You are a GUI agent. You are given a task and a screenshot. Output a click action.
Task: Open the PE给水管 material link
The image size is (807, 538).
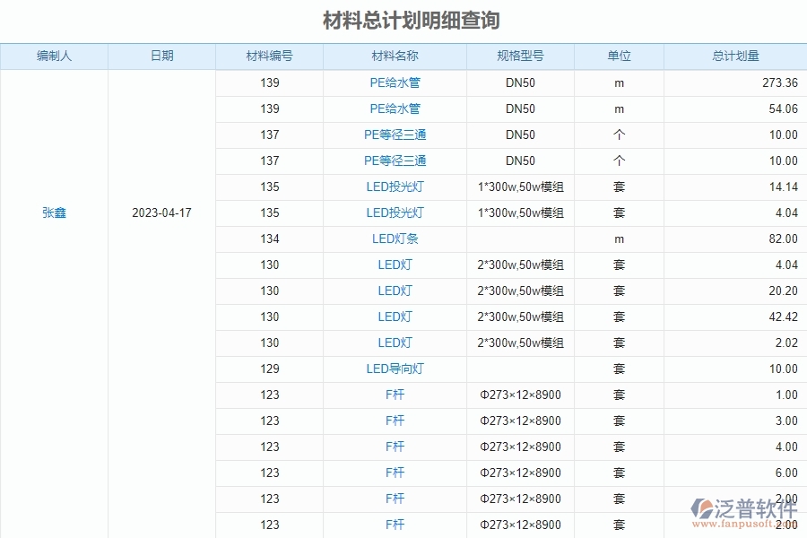coord(395,82)
